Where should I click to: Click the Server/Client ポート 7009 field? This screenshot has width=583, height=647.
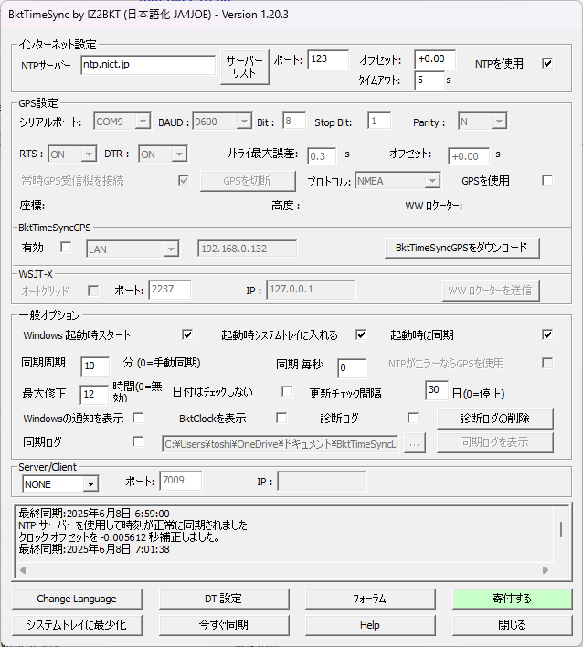pyautogui.click(x=181, y=481)
